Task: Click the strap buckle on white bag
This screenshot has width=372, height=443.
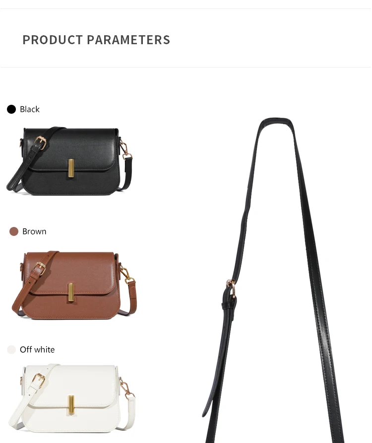Action: [x=39, y=380]
